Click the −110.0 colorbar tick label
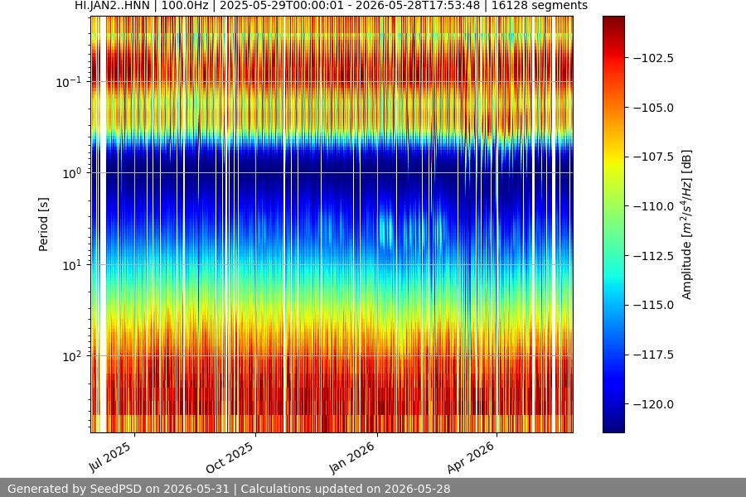Image resolution: width=746 pixels, height=497 pixels. (x=654, y=206)
